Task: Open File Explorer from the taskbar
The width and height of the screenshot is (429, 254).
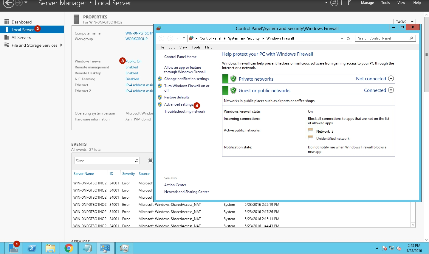Action: (x=51, y=248)
